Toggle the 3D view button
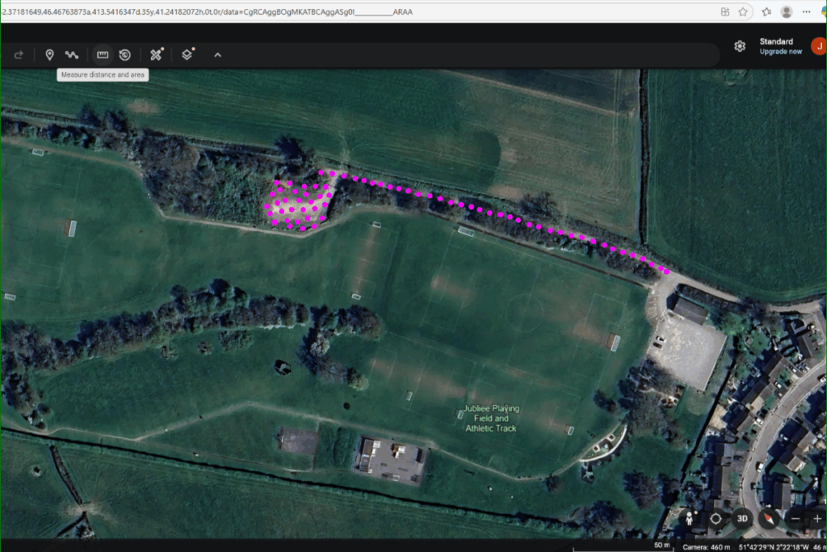827x552 pixels. pyautogui.click(x=742, y=519)
